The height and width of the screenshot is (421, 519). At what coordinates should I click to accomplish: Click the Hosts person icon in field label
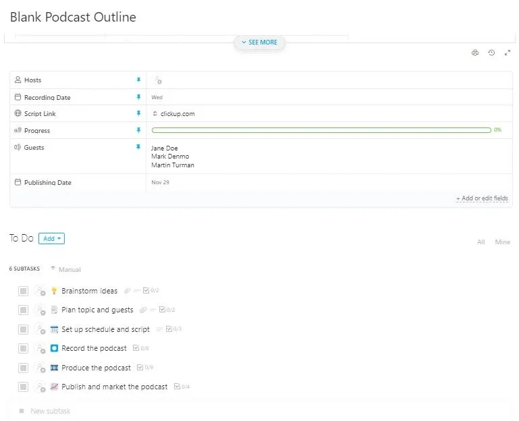[18, 80]
